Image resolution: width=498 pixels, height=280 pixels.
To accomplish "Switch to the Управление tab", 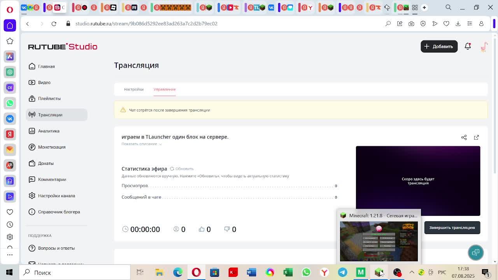I will [x=165, y=89].
